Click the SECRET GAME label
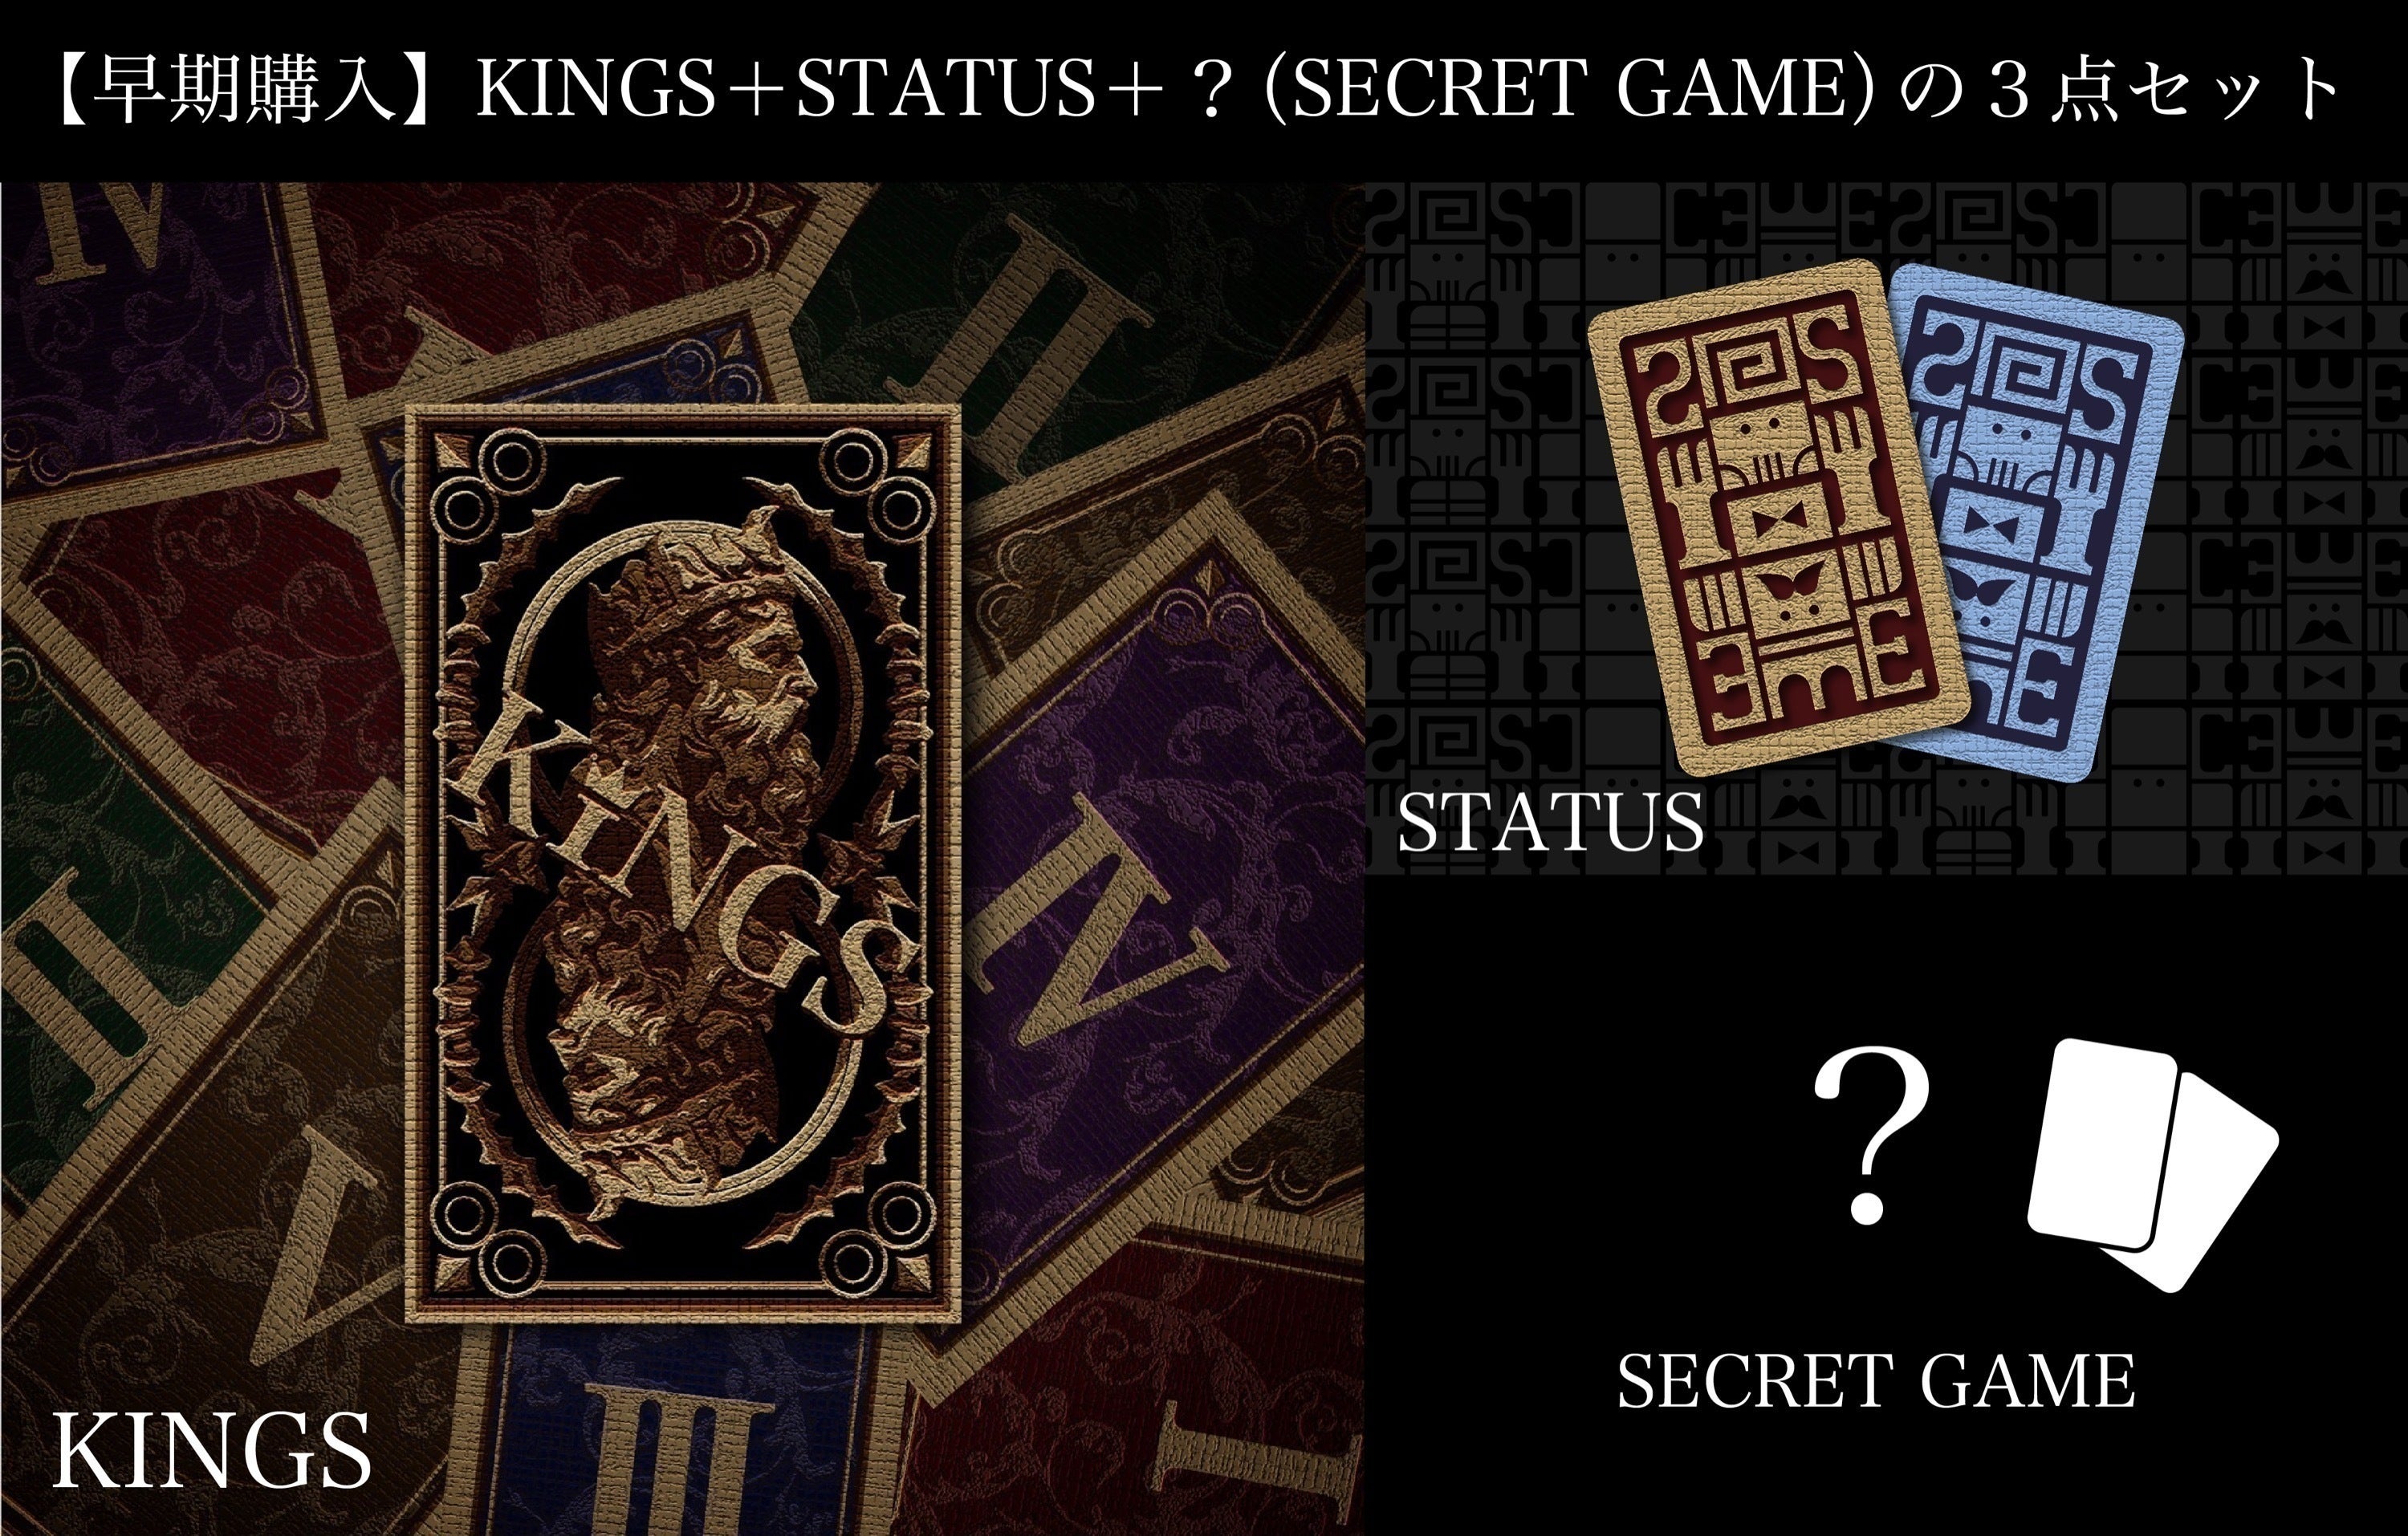This screenshot has height=1536, width=2408. [x=1876, y=1382]
